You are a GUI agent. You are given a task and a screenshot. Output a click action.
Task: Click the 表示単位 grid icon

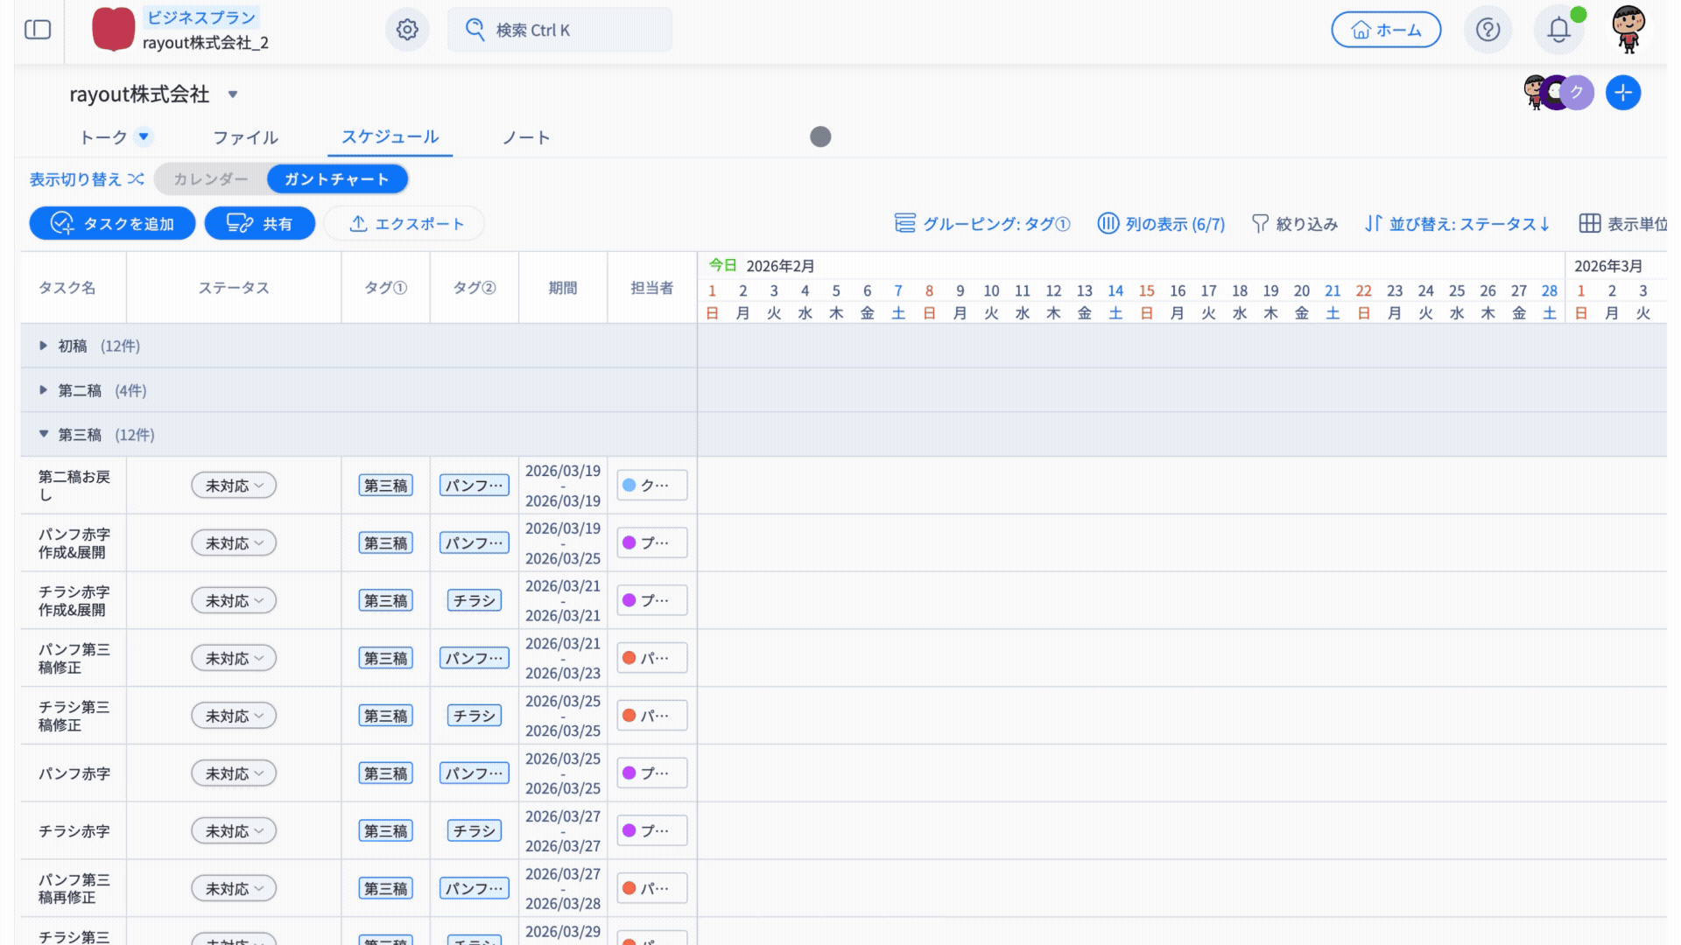(1589, 224)
